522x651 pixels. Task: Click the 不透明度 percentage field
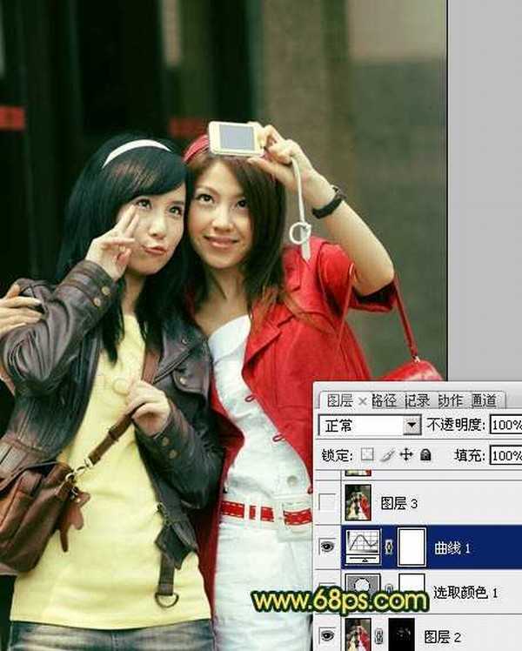click(x=505, y=425)
